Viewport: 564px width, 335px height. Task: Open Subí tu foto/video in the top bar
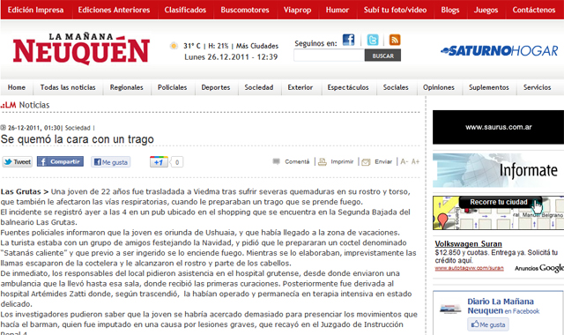pos(395,10)
